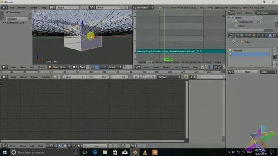
Task: Click the Translate button in tool shelf
Action: coord(17,19)
